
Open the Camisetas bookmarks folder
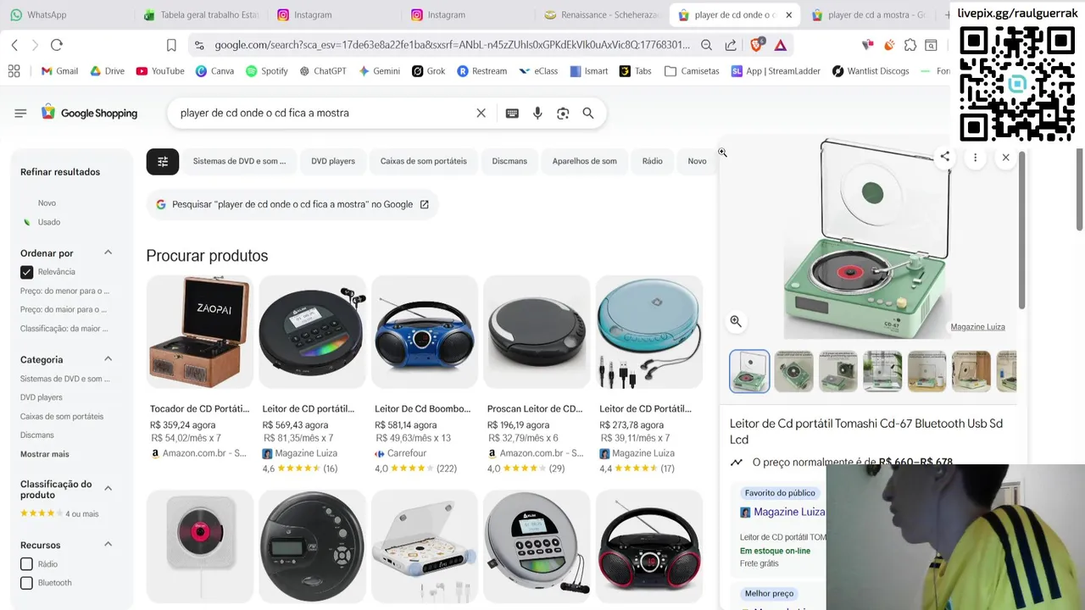tap(692, 71)
